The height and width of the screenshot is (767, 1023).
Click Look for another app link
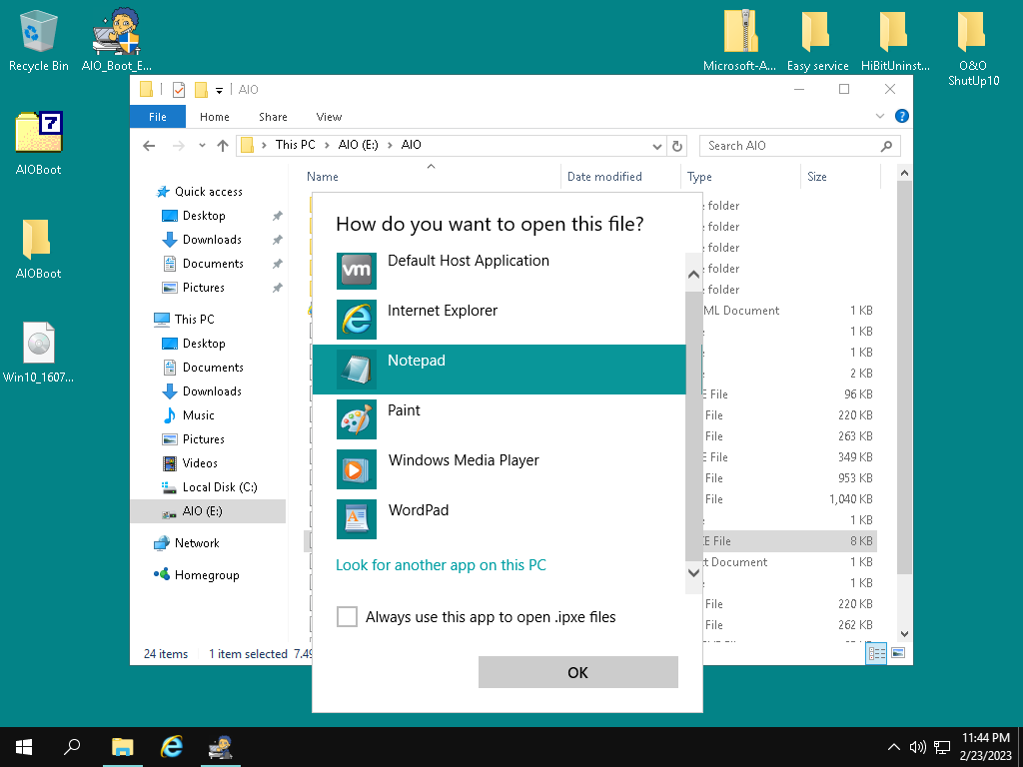click(x=441, y=565)
